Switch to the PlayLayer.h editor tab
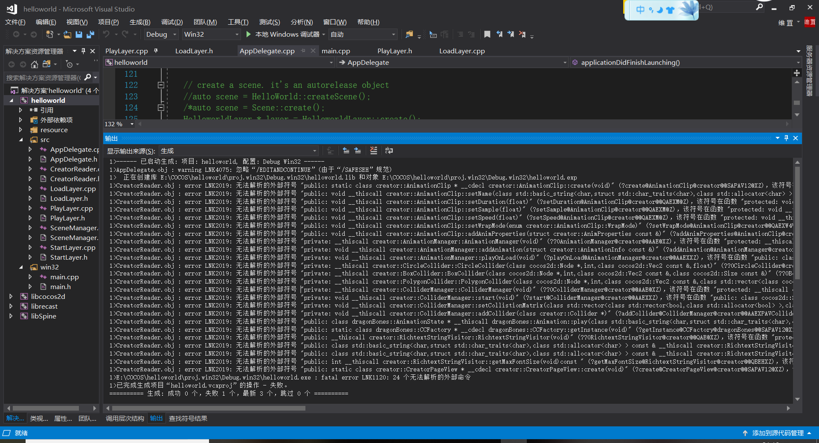This screenshot has height=443, width=819. click(x=395, y=51)
